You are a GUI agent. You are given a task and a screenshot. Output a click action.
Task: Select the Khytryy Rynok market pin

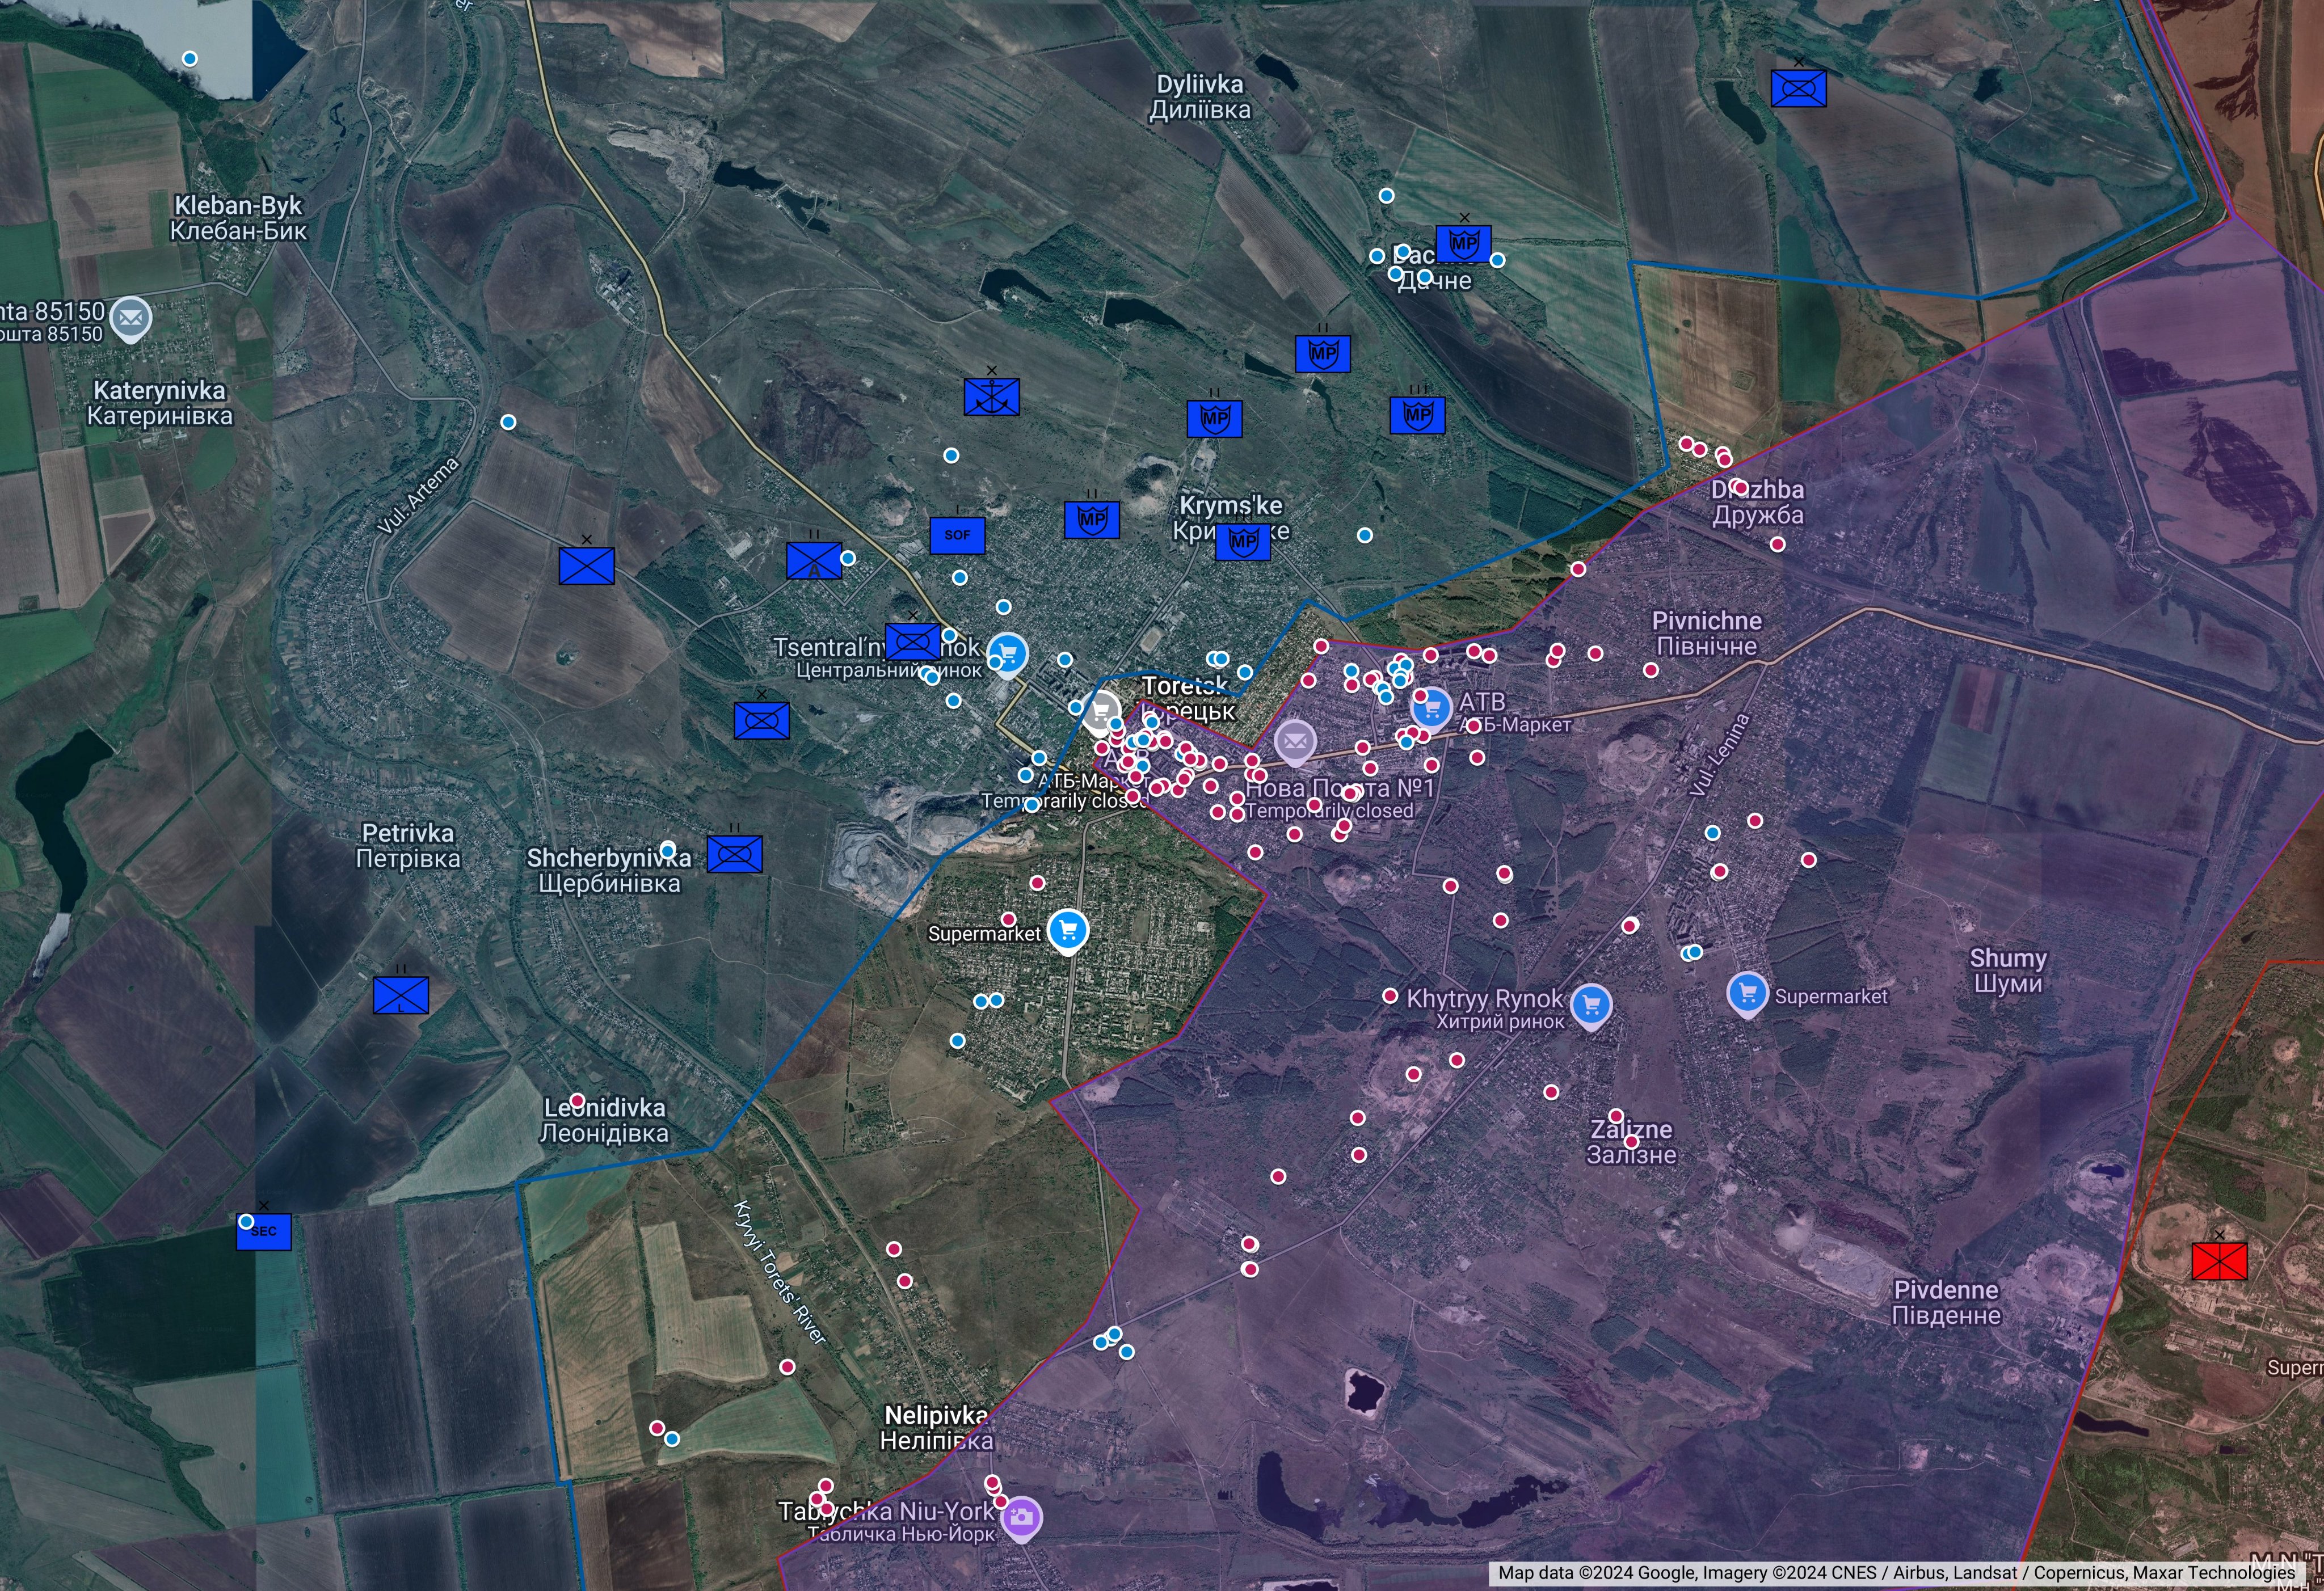(1591, 1003)
